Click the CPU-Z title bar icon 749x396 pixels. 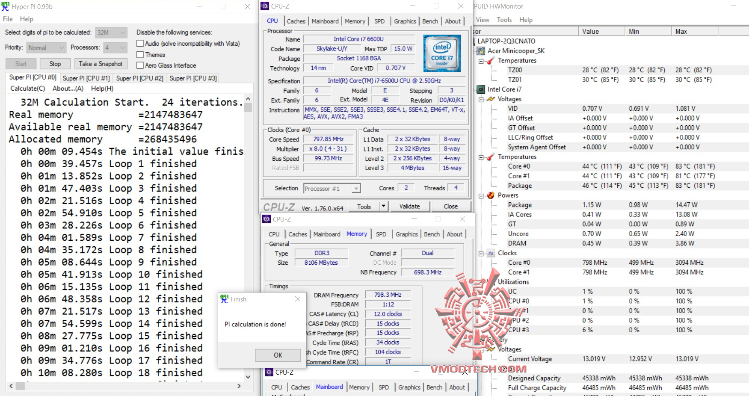tap(265, 6)
